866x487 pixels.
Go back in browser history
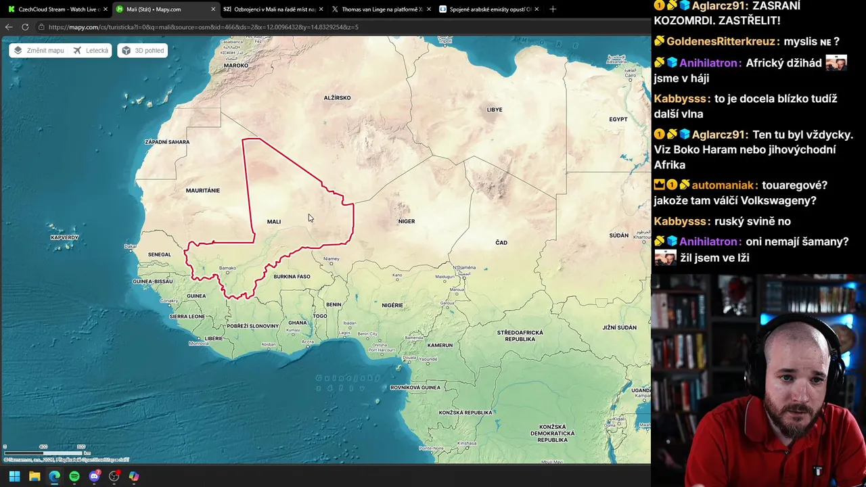coord(9,27)
